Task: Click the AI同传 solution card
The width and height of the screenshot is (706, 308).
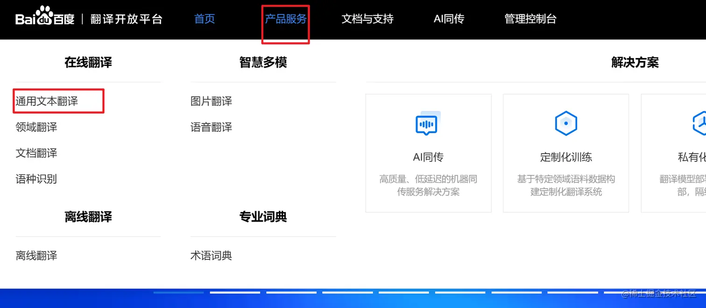Action: (427, 152)
